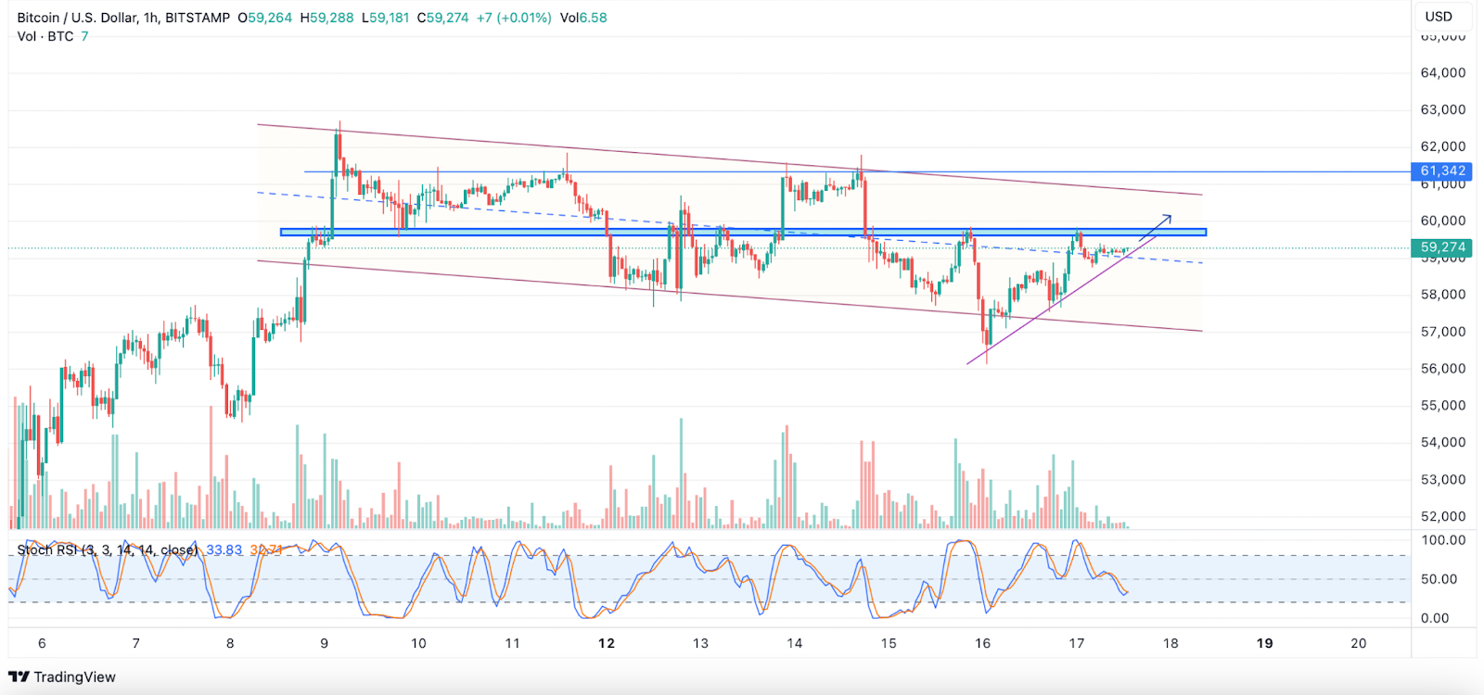Select the Stoch RSI indicator legend
The height and width of the screenshot is (695, 1484).
[108, 550]
